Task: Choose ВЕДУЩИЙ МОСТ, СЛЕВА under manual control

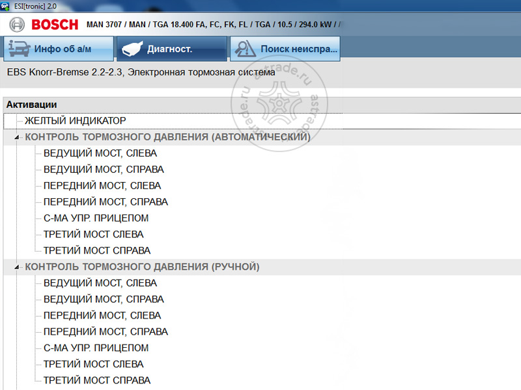Action: click(x=100, y=283)
